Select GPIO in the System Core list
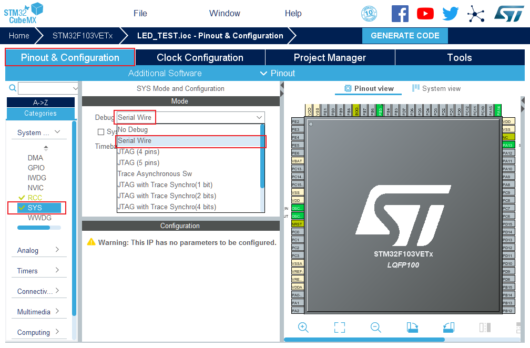The height and width of the screenshot is (348, 530). tap(36, 168)
